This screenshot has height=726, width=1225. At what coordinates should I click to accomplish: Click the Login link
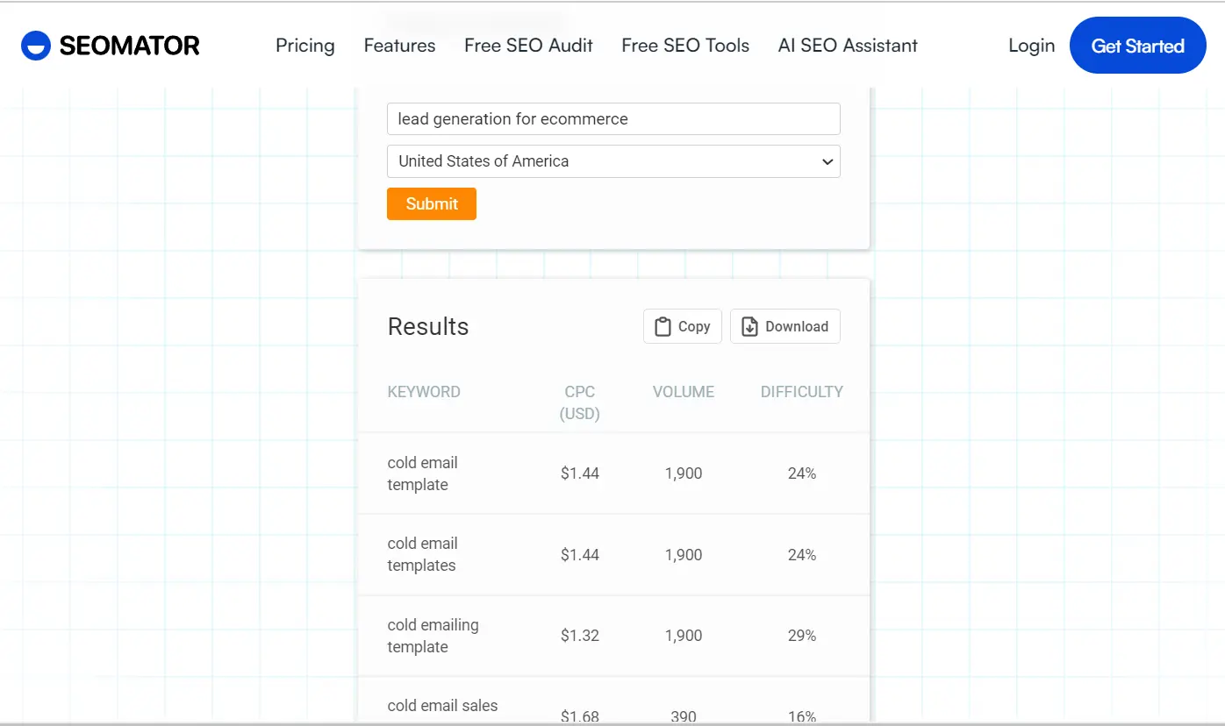point(1031,45)
